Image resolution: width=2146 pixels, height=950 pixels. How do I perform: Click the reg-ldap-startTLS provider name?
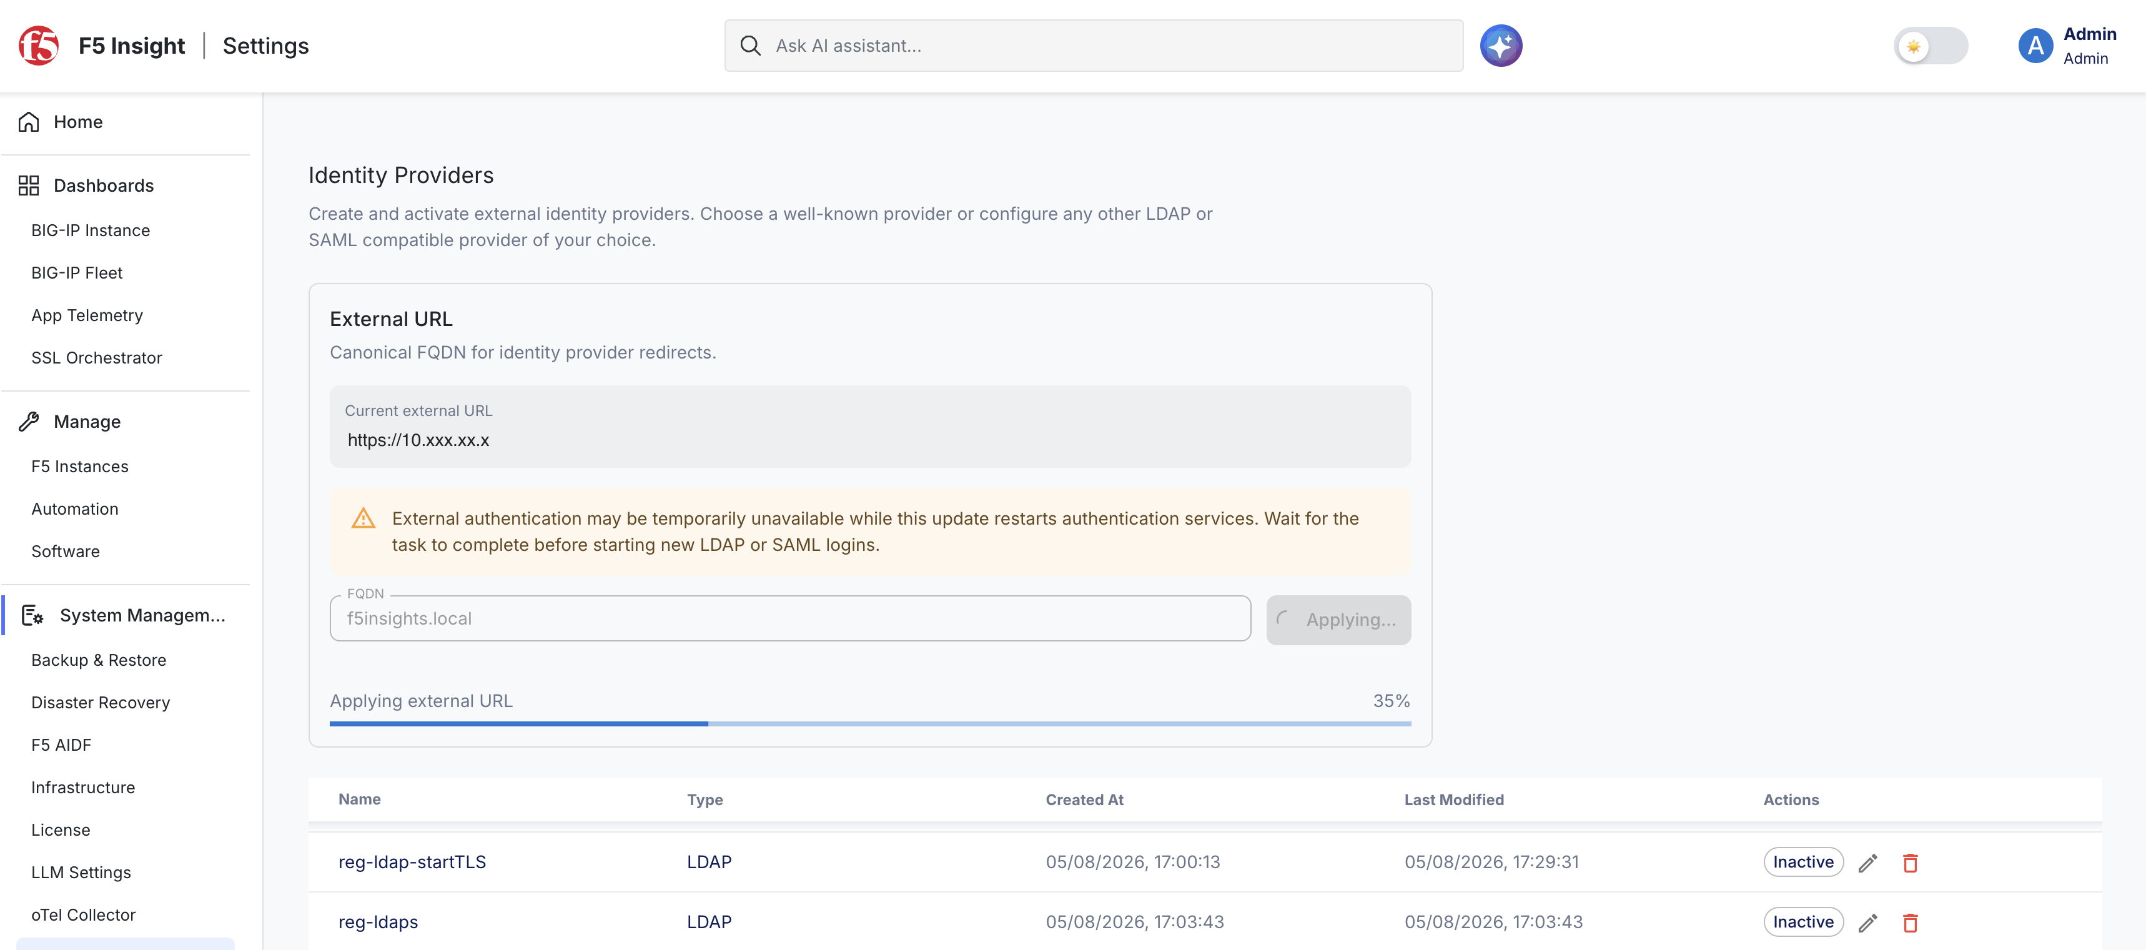[412, 862]
